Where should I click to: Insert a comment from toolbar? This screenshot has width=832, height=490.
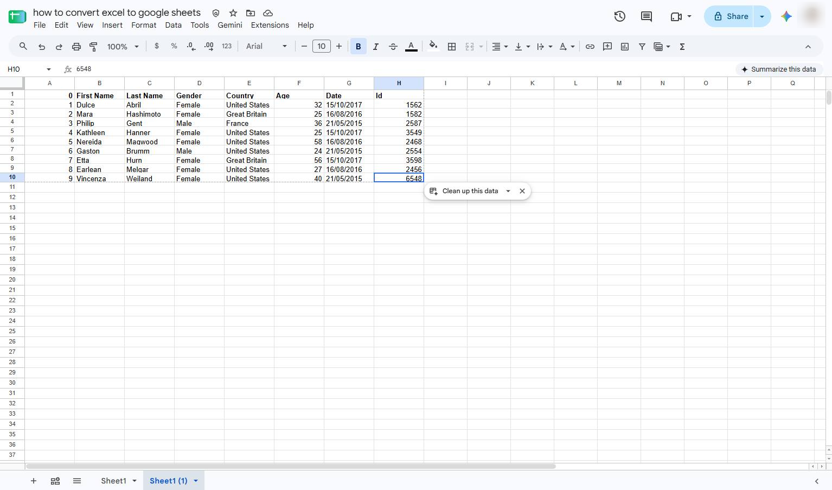click(607, 47)
